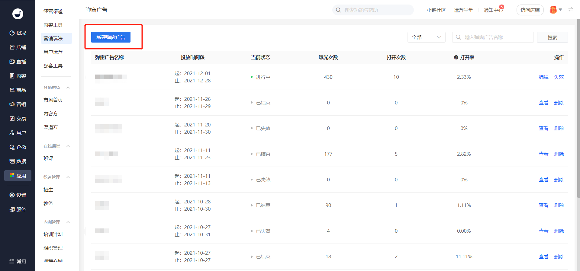The image size is (580, 271).
Task: Click the info icon beside 打开率
Action: click(x=456, y=57)
